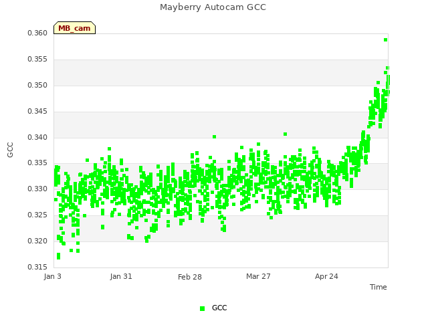Click the MB_cam tab label
Viewport: 428px width, 321px height.
point(74,28)
